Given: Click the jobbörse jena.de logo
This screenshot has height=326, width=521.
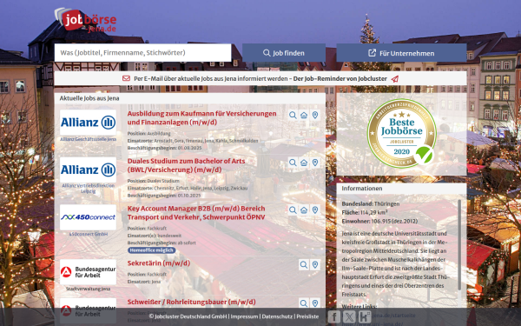Looking at the screenshot, I should [86, 20].
